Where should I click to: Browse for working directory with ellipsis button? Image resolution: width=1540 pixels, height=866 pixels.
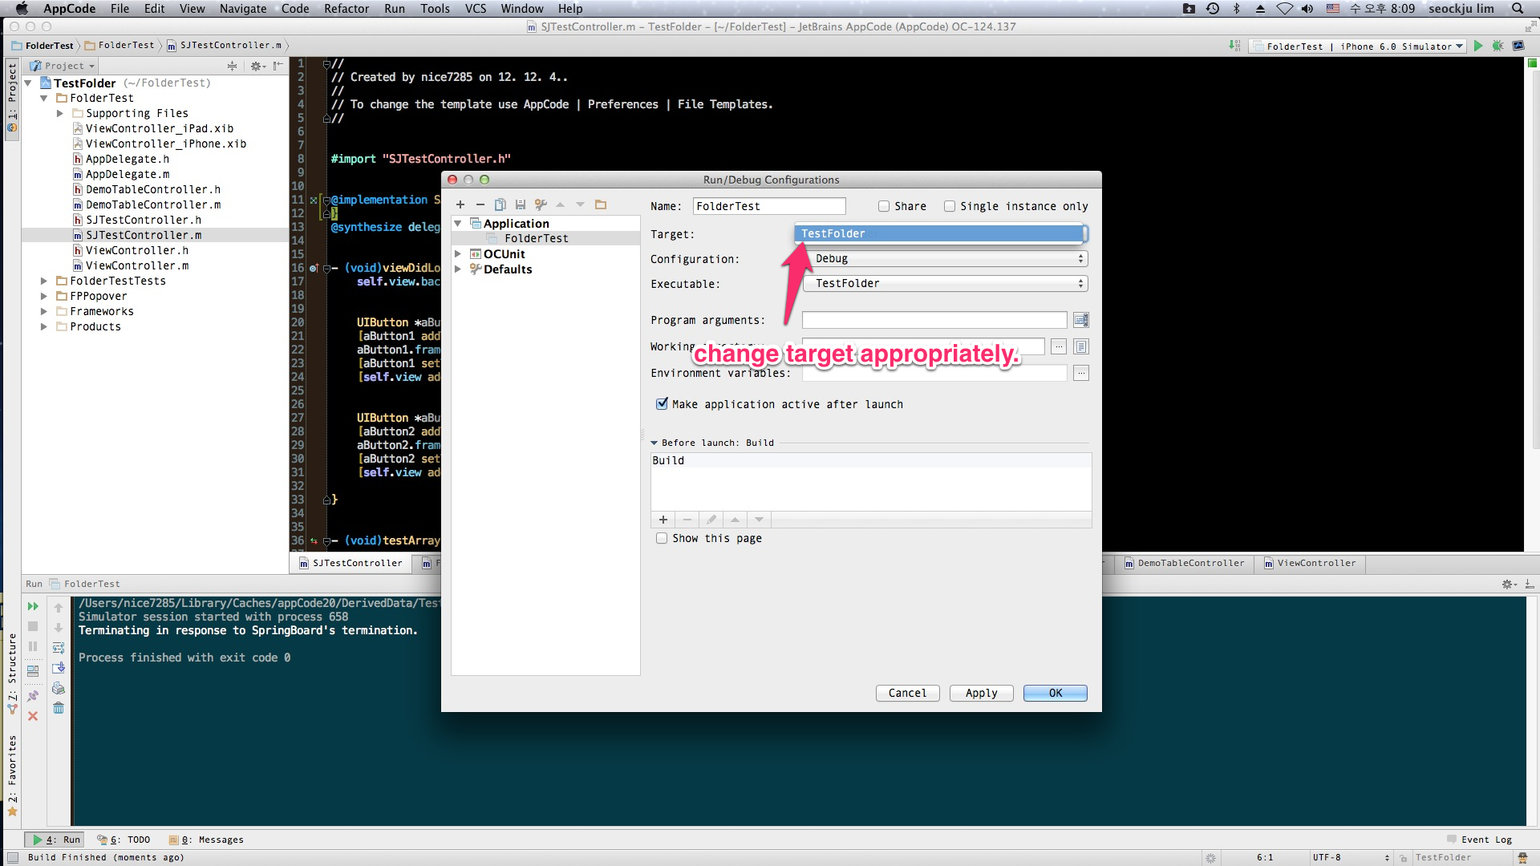(x=1059, y=346)
